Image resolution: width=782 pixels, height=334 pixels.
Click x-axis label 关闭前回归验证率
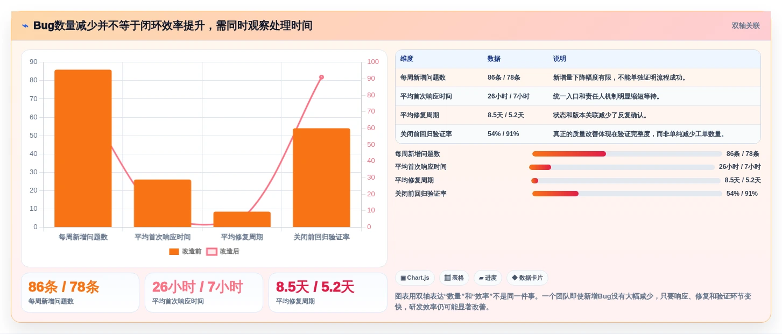(x=321, y=237)
